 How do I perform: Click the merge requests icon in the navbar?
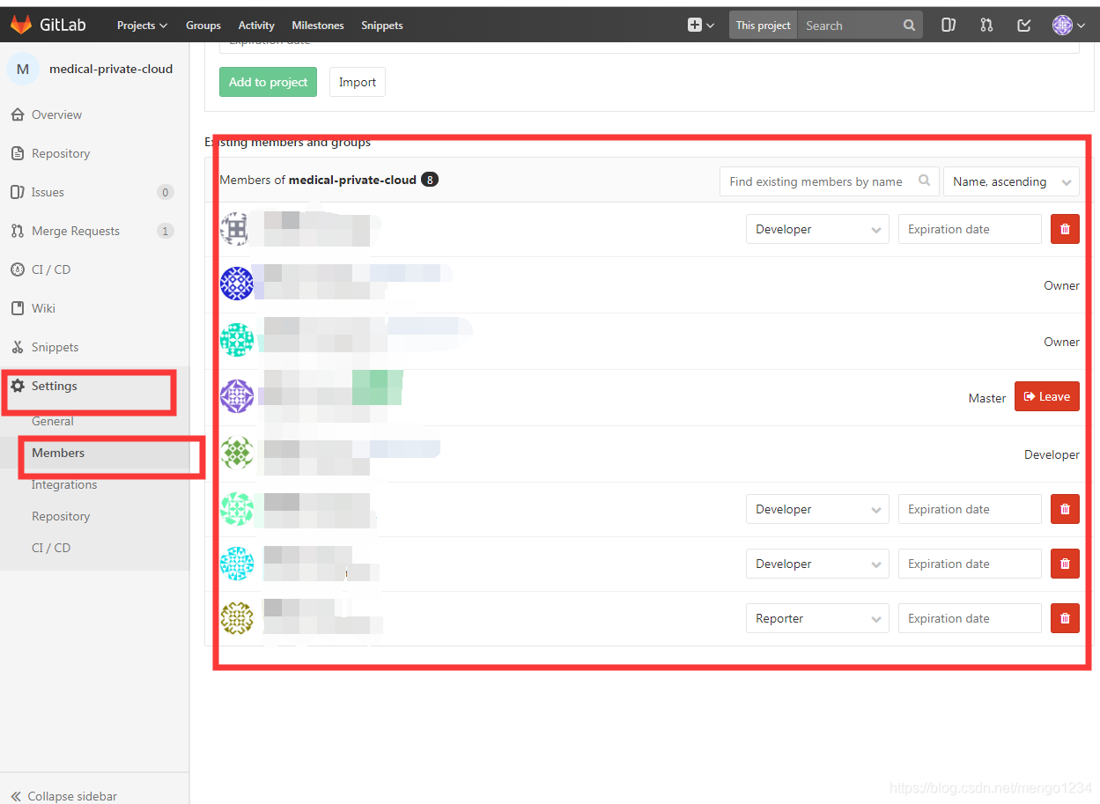tap(986, 25)
